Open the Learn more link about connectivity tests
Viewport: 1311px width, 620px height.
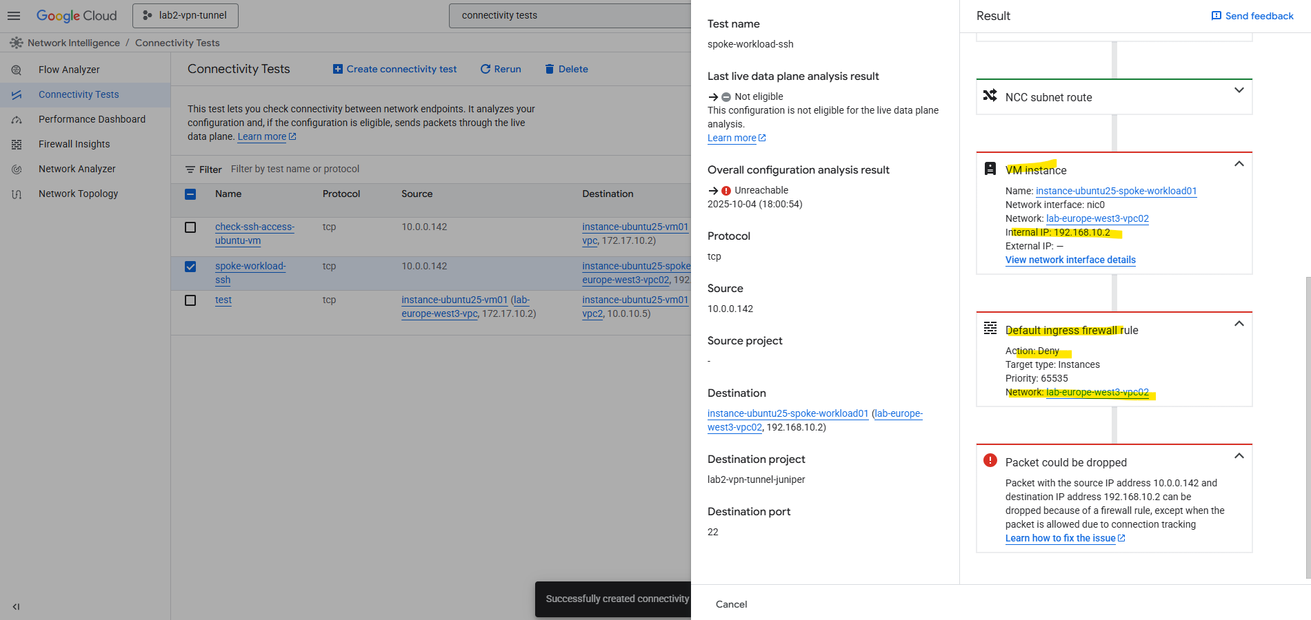pos(267,136)
